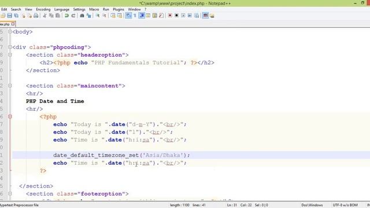Open the Settings menu

79,9
